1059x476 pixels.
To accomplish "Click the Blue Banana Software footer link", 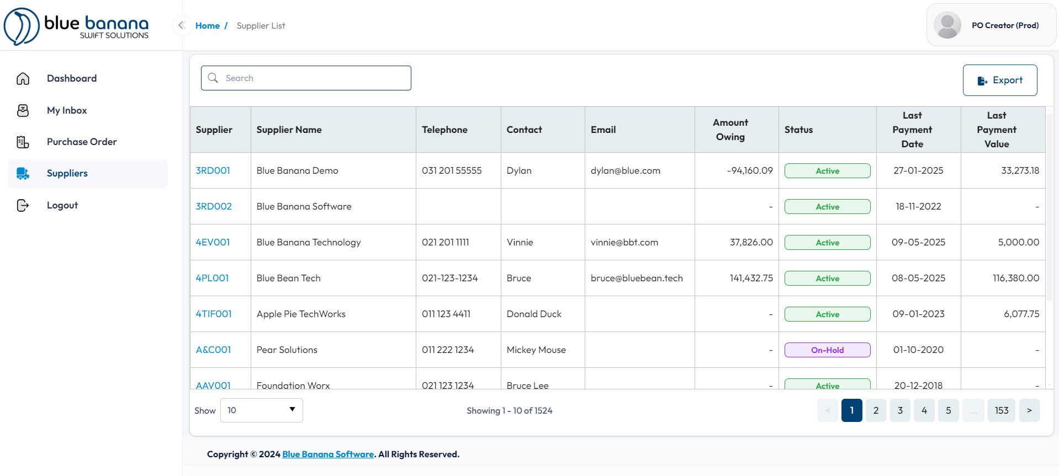I will pyautogui.click(x=328, y=454).
